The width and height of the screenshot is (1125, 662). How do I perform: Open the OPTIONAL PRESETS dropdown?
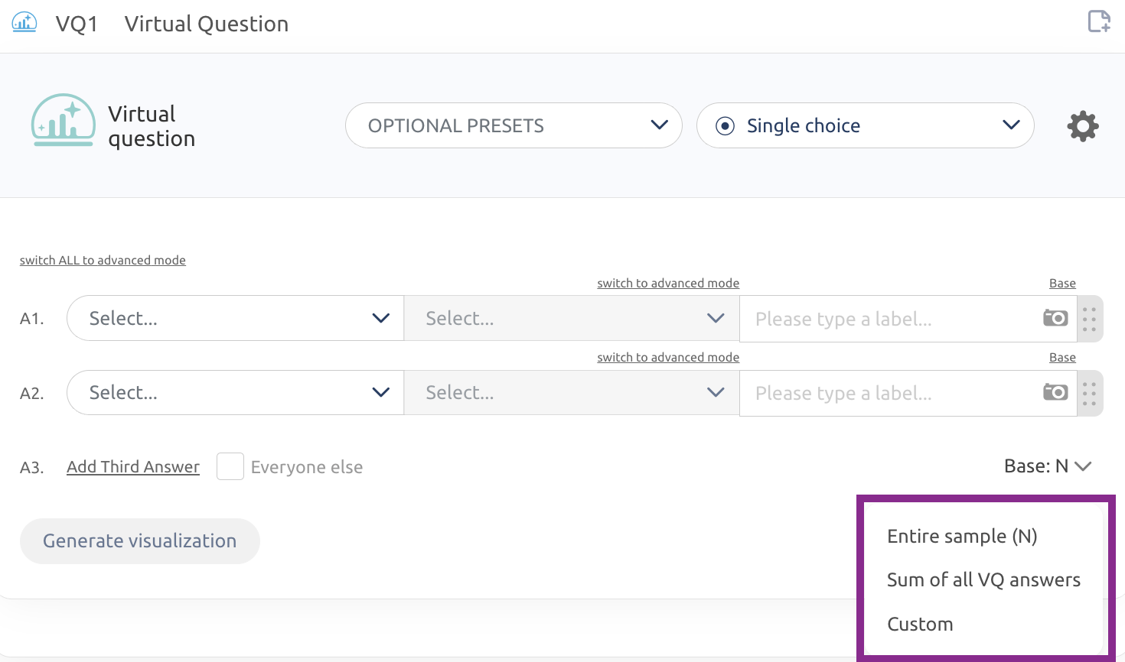[514, 125]
